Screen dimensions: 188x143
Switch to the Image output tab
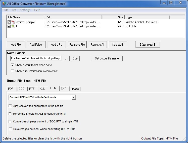[x=75, y=89]
